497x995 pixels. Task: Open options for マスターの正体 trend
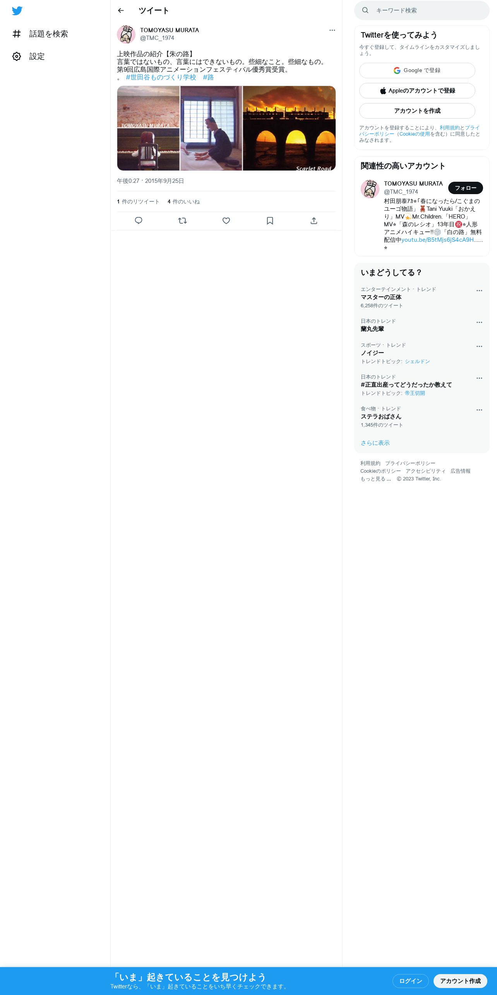479,291
